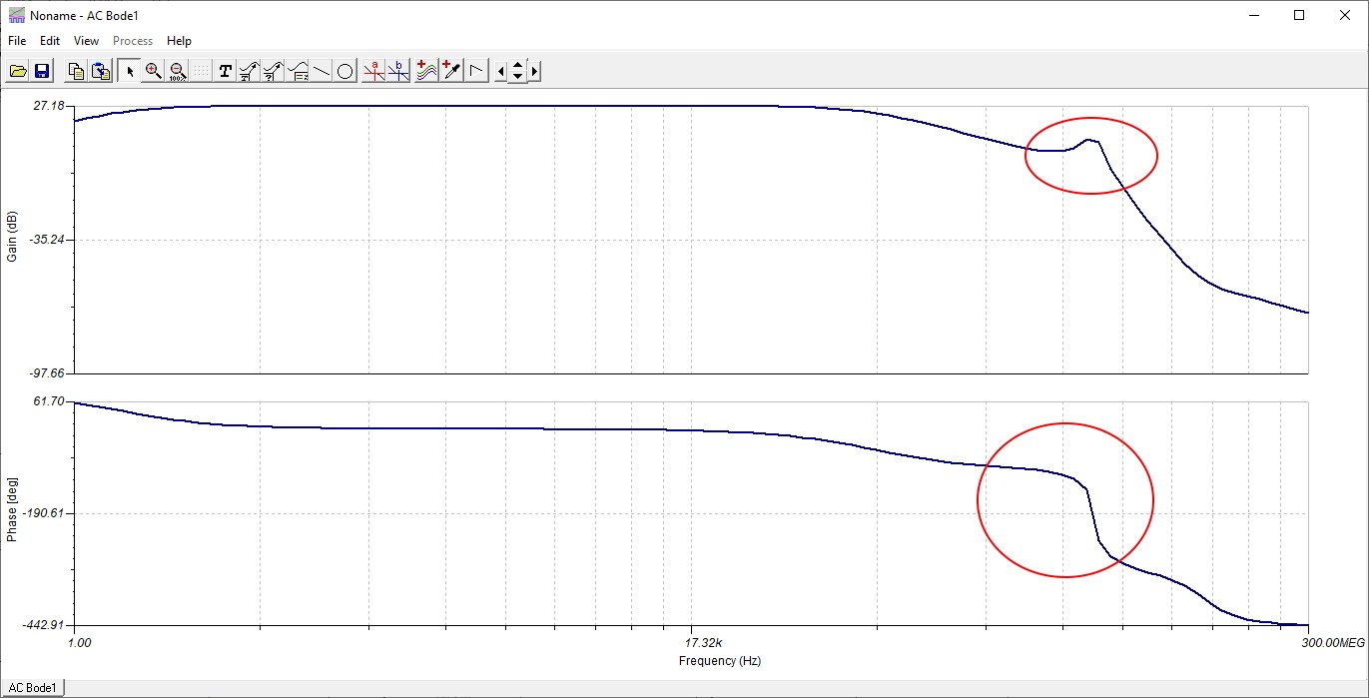1369x698 pixels.
Task: Click the -35.24 gain axis value
Action: [x=46, y=240]
